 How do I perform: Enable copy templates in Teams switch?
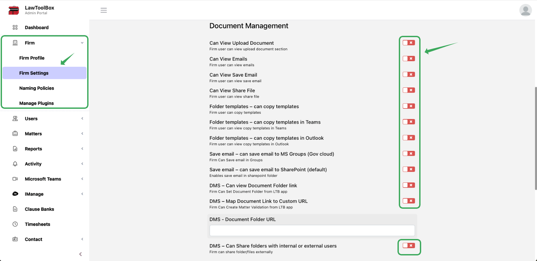tap(409, 122)
